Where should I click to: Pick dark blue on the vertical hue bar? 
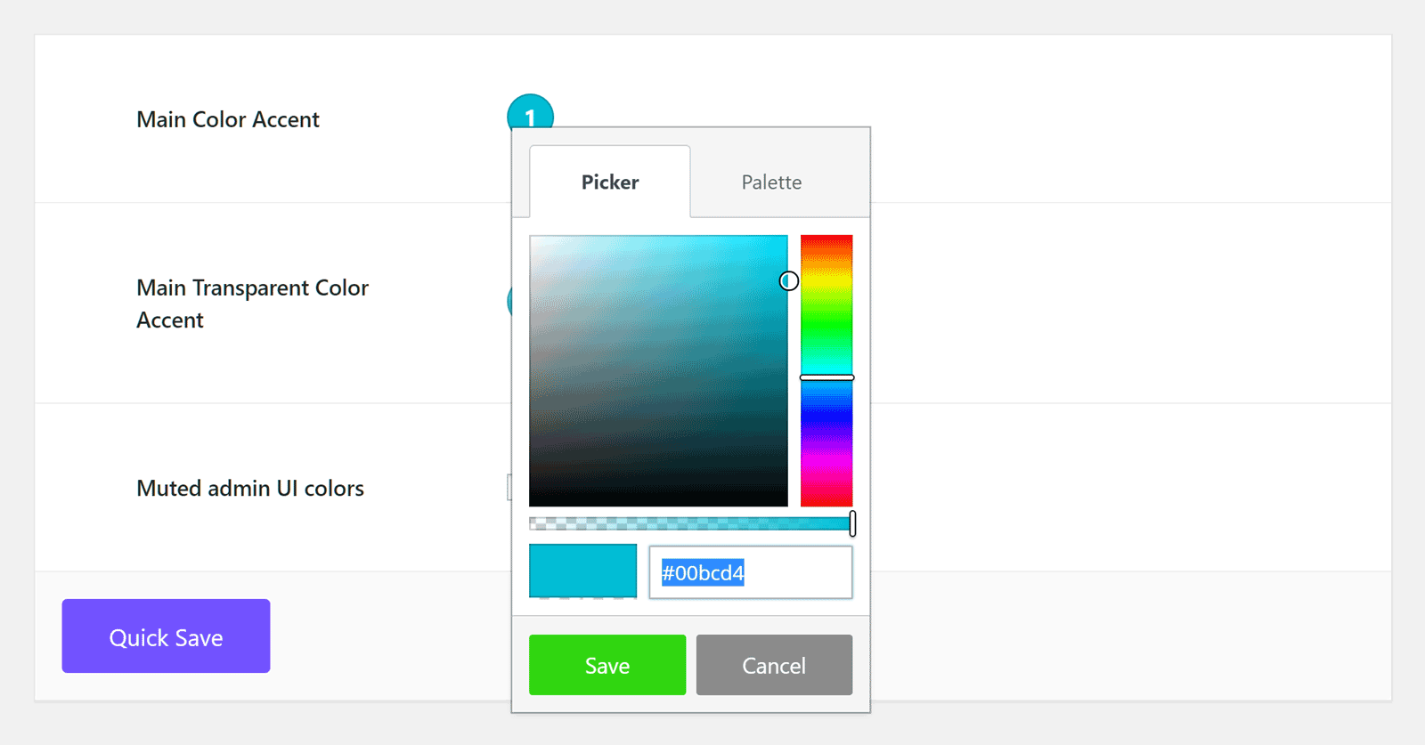(826, 417)
